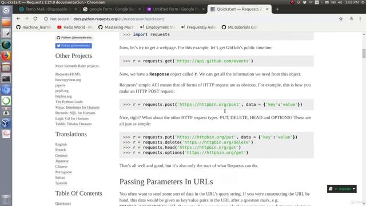Viewport: 366px width, 206px height.
Task: Select the Quickstart Requests tab
Action: coord(239,9)
